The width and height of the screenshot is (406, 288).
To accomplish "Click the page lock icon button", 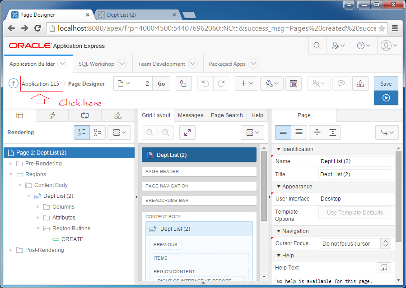I will pyautogui.click(x=183, y=83).
